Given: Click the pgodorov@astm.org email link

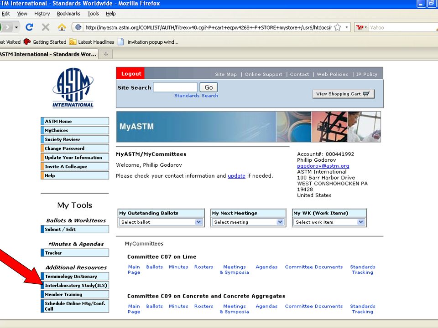Looking at the screenshot, I should click(323, 166).
